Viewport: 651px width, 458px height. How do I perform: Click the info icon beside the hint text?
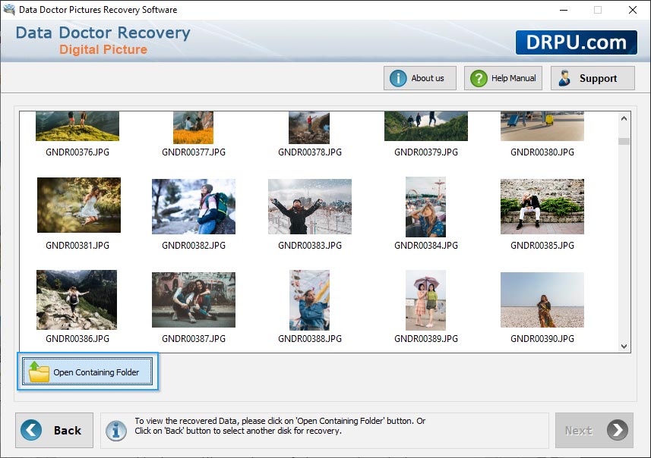(x=115, y=431)
